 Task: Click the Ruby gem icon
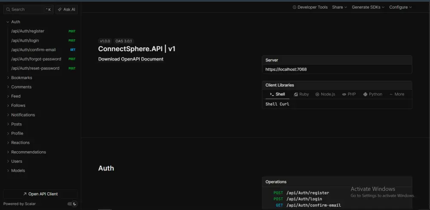296,94
